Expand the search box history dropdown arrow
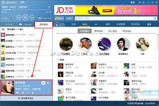 click(152, 19)
